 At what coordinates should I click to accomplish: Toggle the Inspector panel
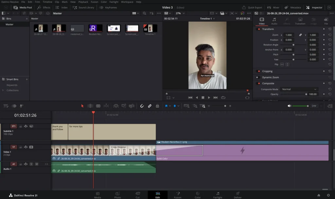click(x=314, y=8)
